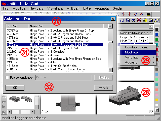Close the Seleziona Part dialog with X
161x121 pixels.
(113, 19)
